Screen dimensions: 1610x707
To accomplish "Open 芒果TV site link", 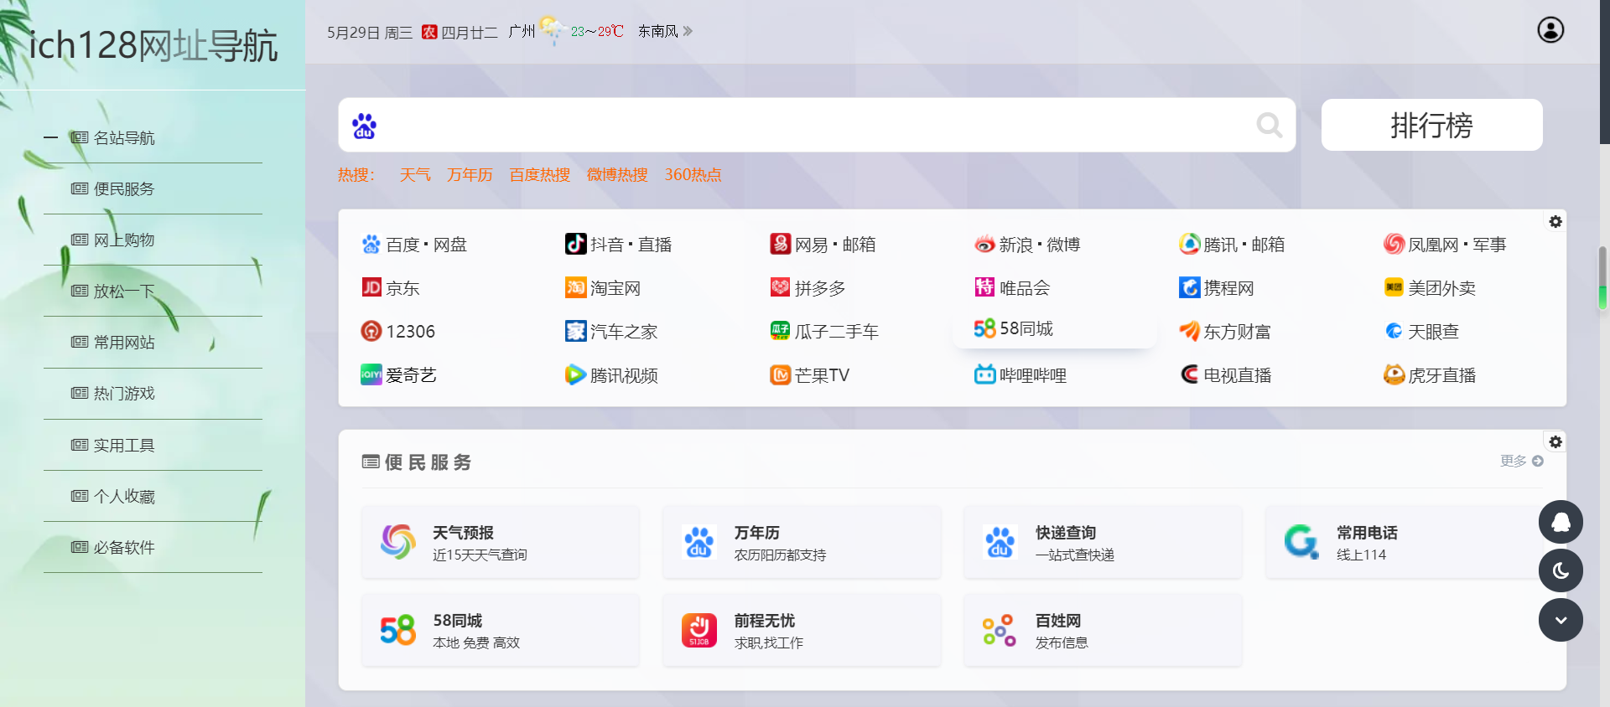I will click(809, 375).
